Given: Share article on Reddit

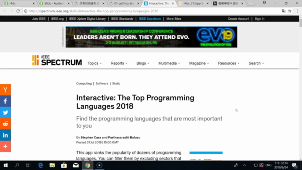Looking at the screenshot, I should [5, 124].
